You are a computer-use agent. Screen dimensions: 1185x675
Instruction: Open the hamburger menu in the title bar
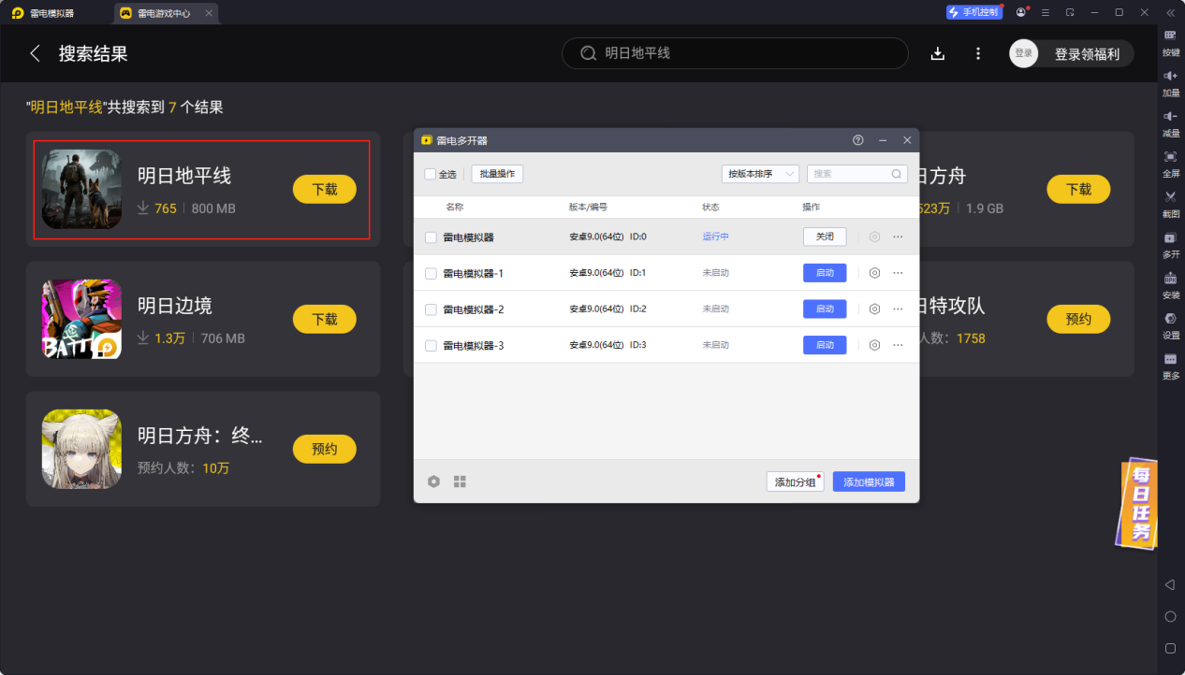(1045, 12)
